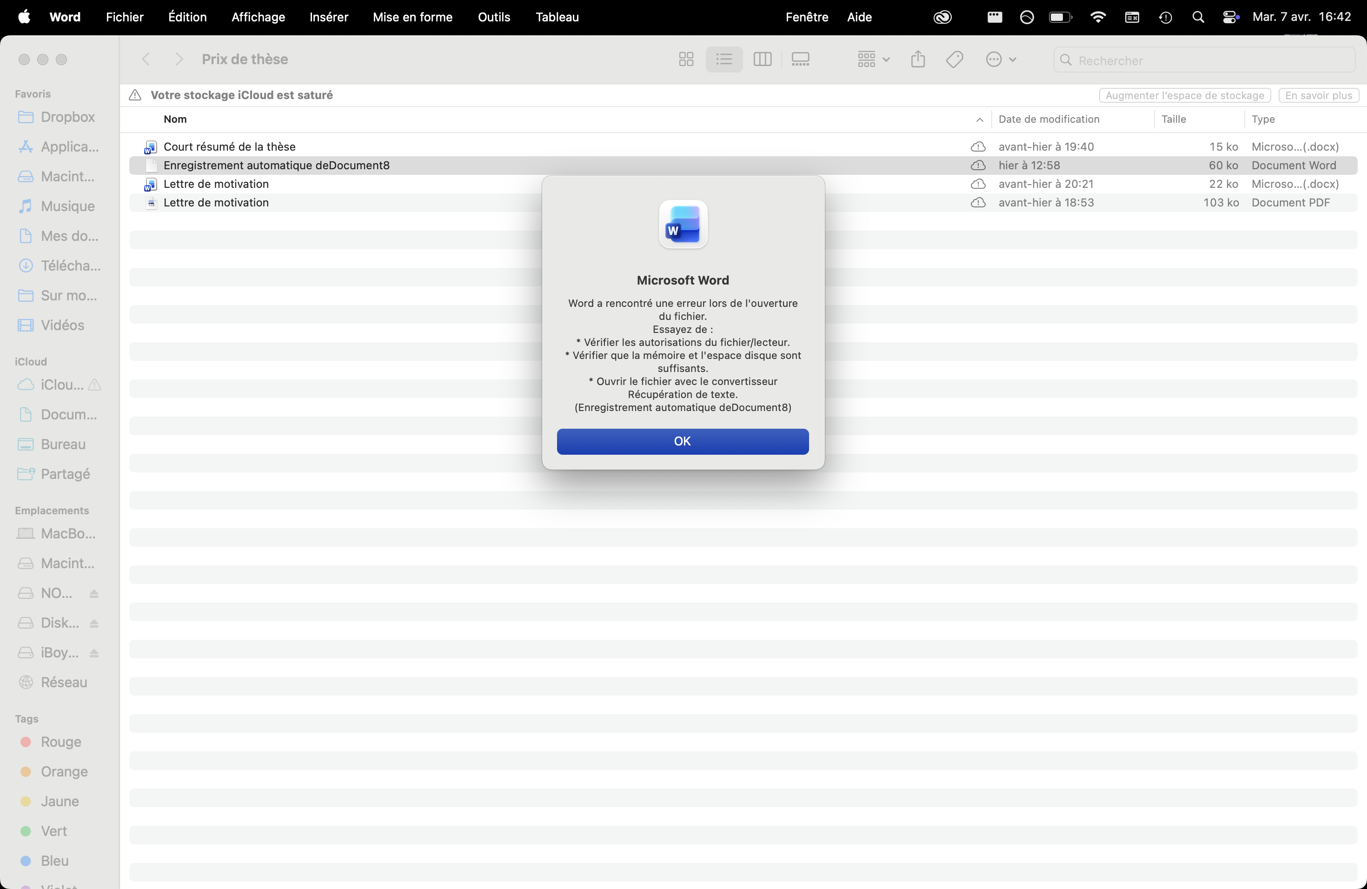Open the Apple menu
This screenshot has height=889, width=1367.
click(x=24, y=17)
